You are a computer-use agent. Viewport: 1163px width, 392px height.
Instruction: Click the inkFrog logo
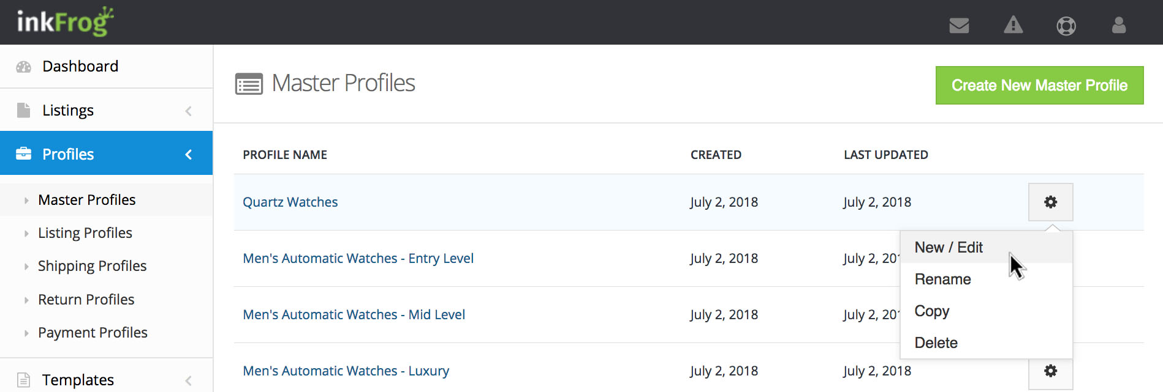[65, 22]
